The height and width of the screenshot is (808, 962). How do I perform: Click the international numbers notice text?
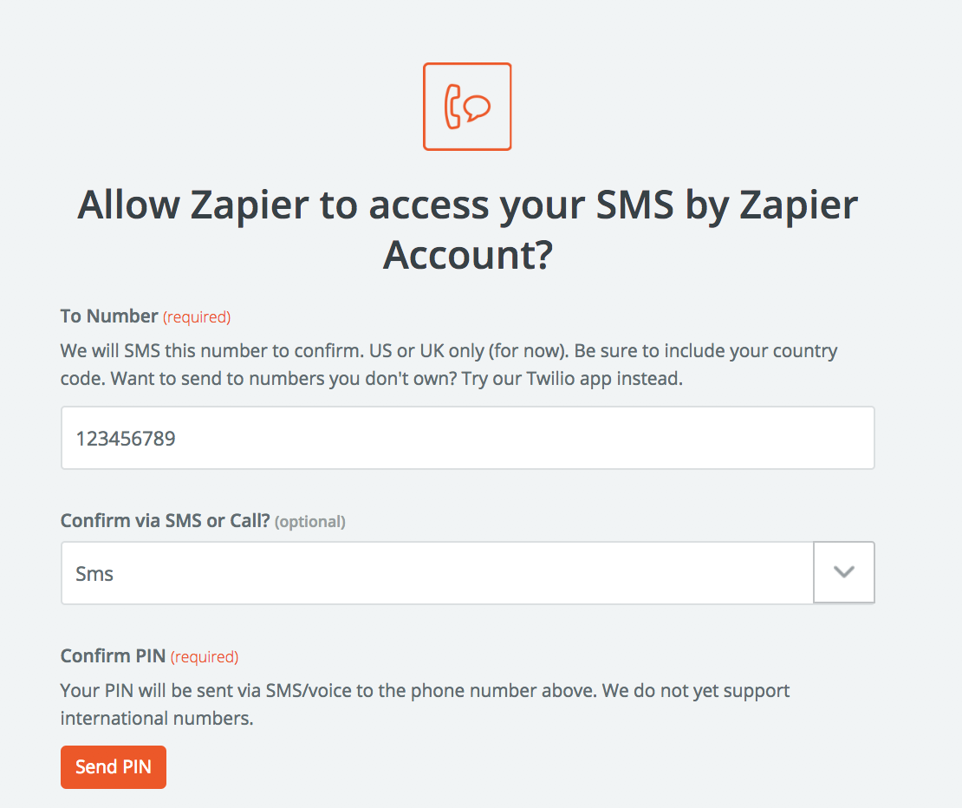156,719
